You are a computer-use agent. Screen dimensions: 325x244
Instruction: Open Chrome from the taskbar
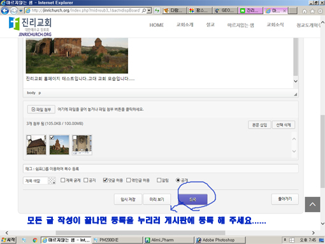pyautogui.click(x=35, y=240)
